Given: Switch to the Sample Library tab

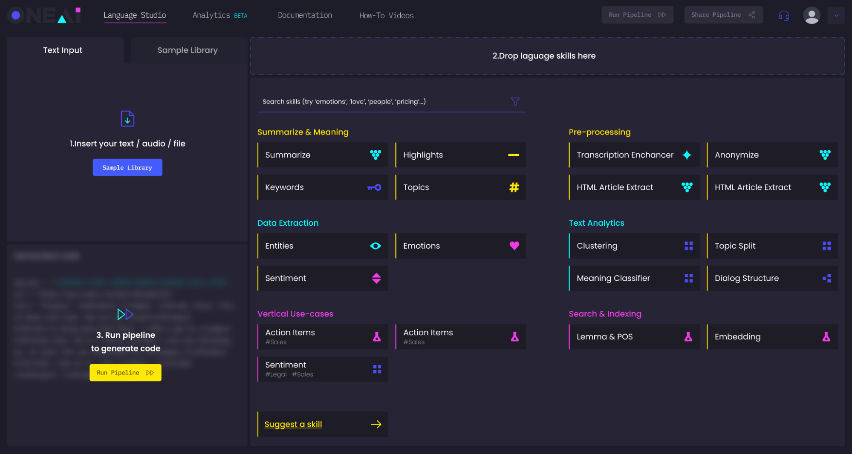Looking at the screenshot, I should coord(188,50).
